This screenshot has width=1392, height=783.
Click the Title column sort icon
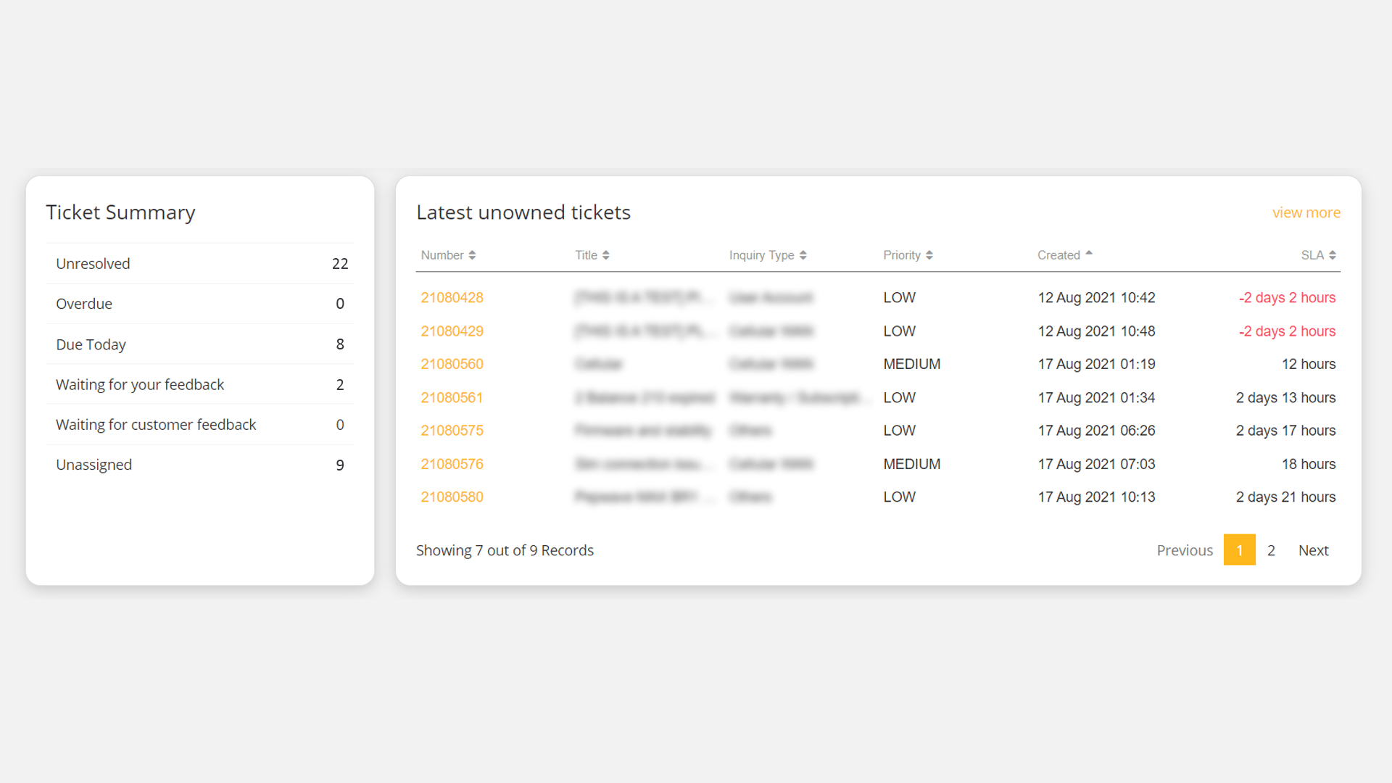605,255
